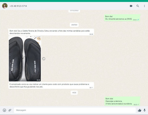Start a voice recording with the microphone
Viewport: 148px width, 115px height.
(x=144, y=110)
